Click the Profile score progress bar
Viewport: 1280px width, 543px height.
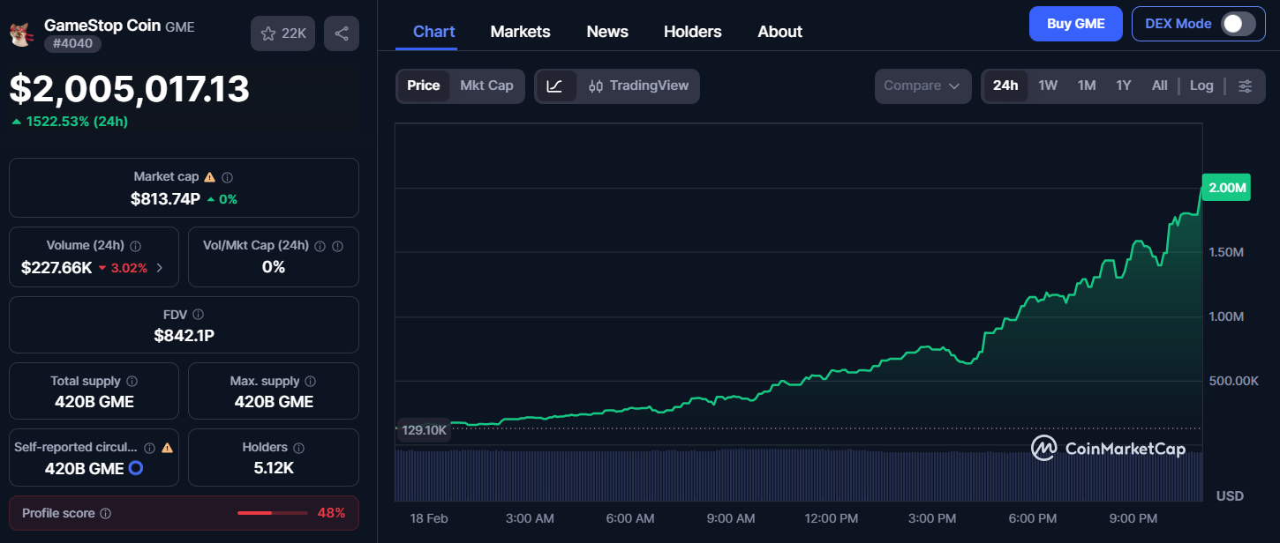(x=273, y=513)
